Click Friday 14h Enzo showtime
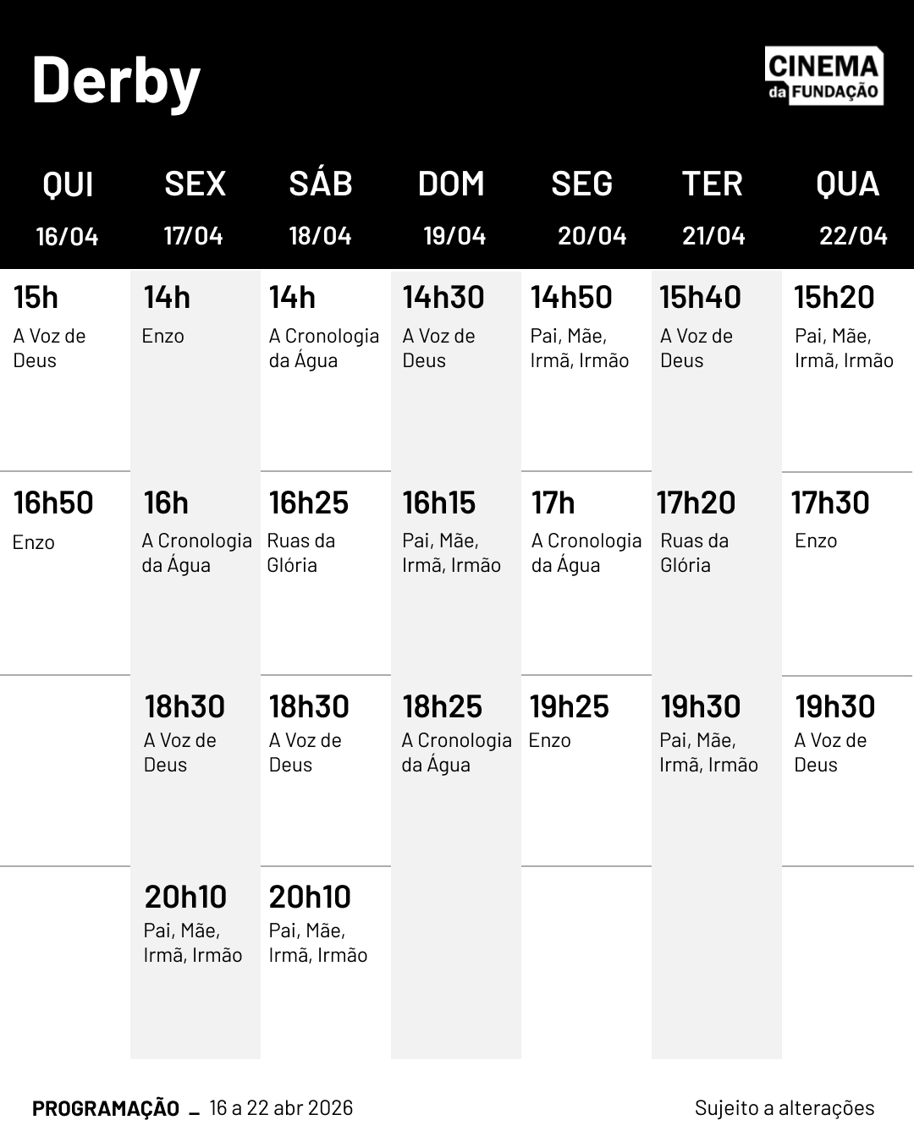 166,316
